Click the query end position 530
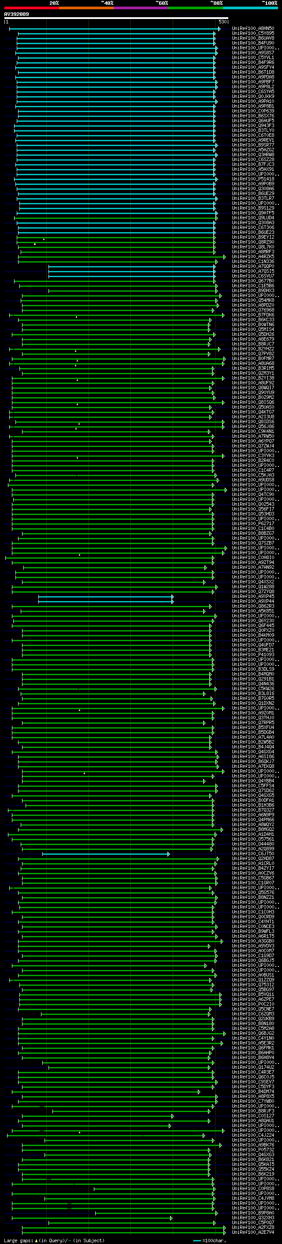Viewport: 282px width, 1244px height. 222,22
